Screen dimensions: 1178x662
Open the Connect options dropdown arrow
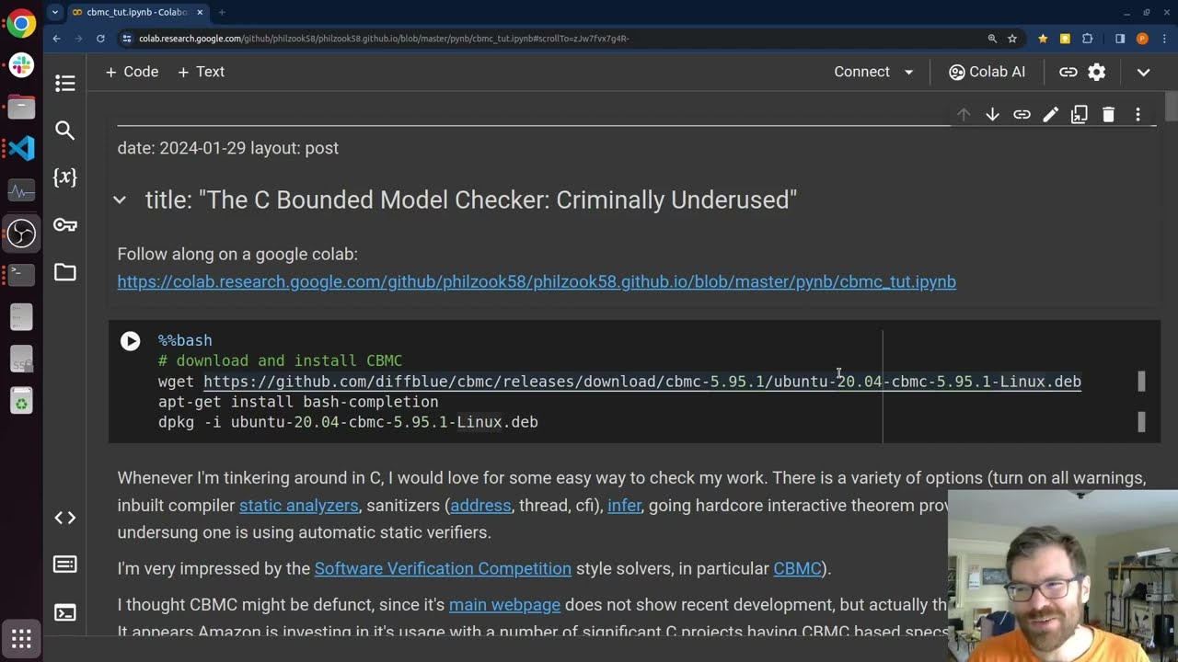point(909,72)
